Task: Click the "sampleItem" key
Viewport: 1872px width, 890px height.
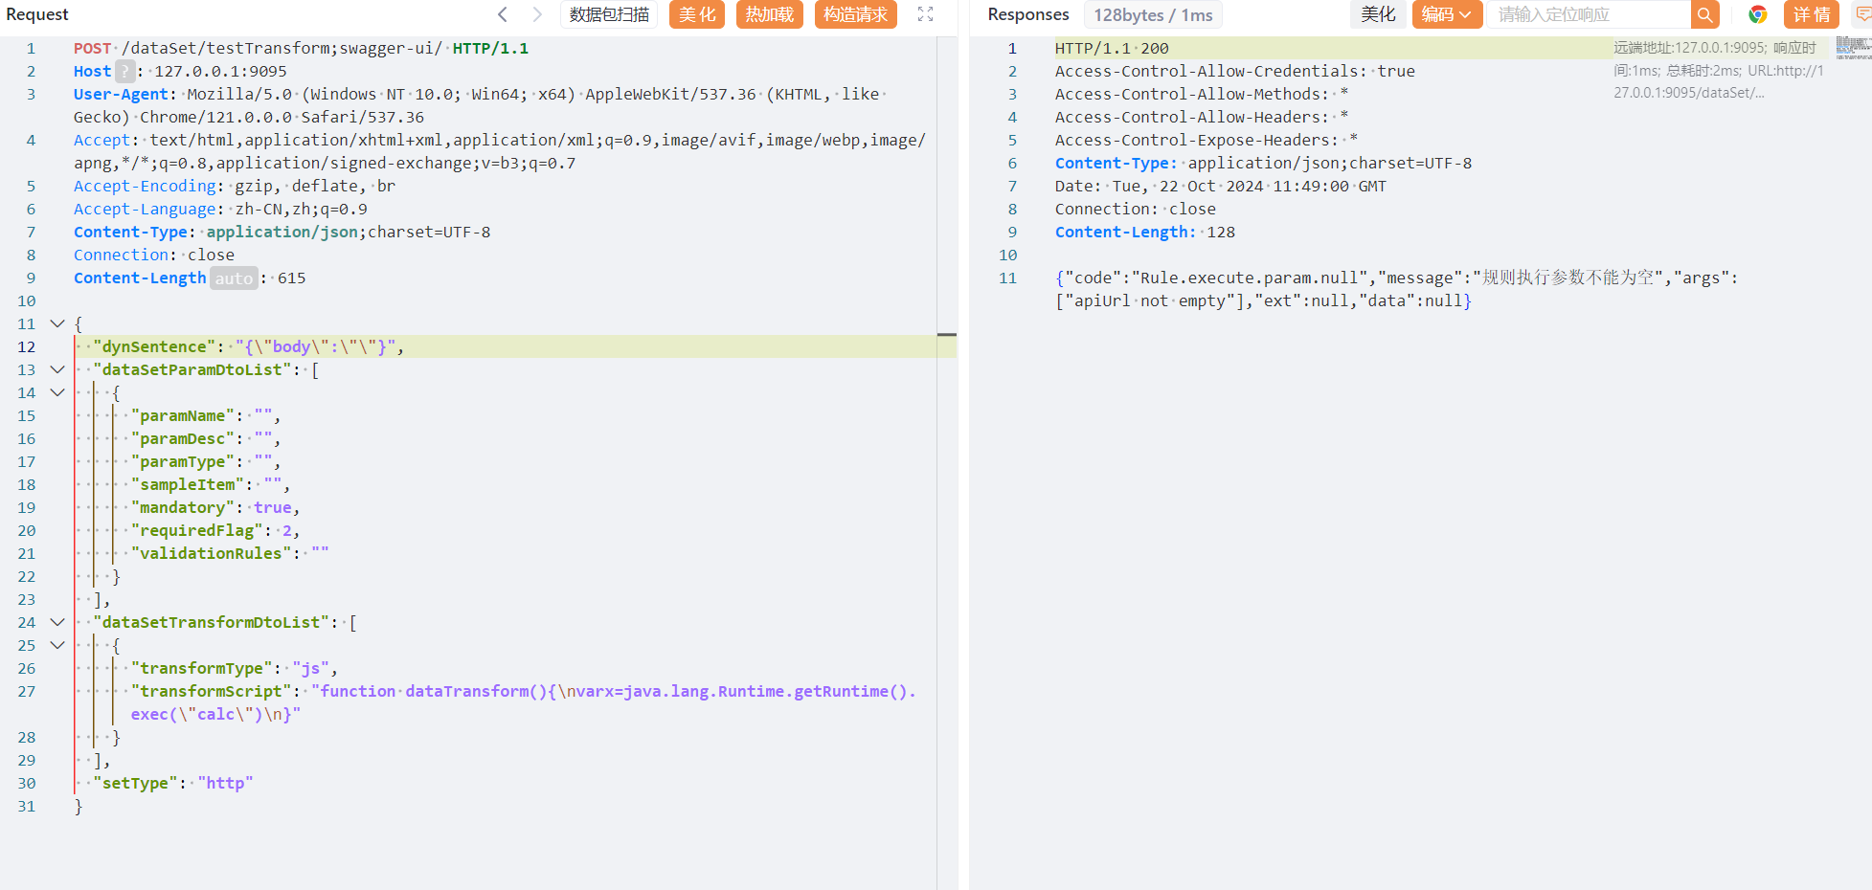Action: [x=188, y=484]
